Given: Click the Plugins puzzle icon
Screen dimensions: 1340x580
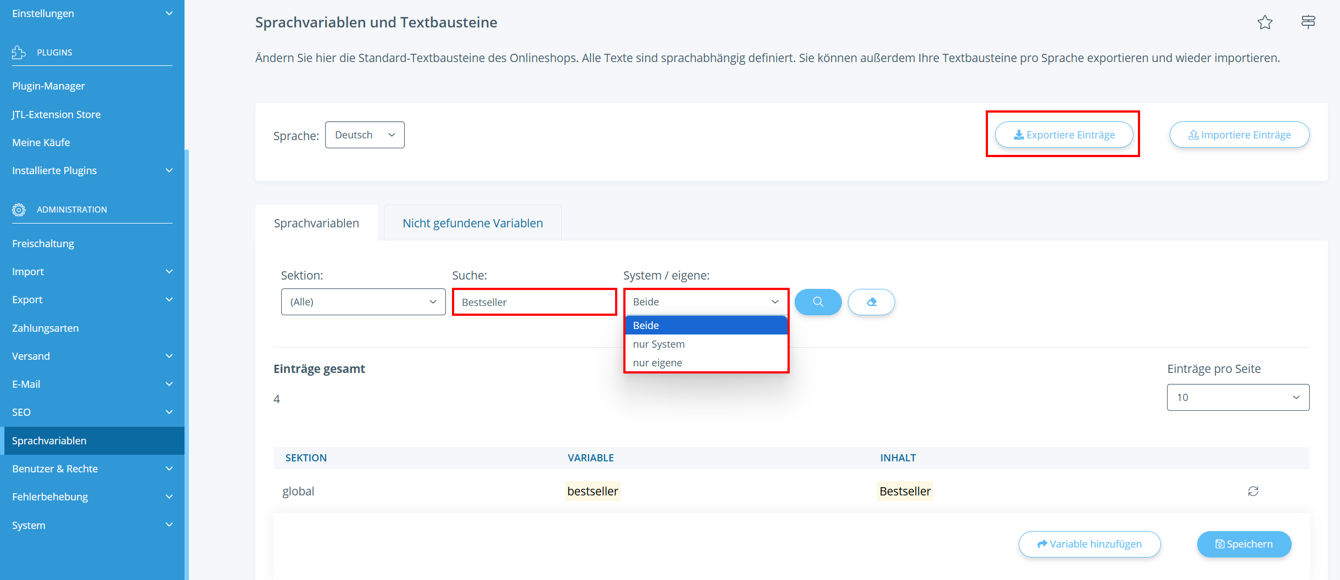Looking at the screenshot, I should click(19, 52).
